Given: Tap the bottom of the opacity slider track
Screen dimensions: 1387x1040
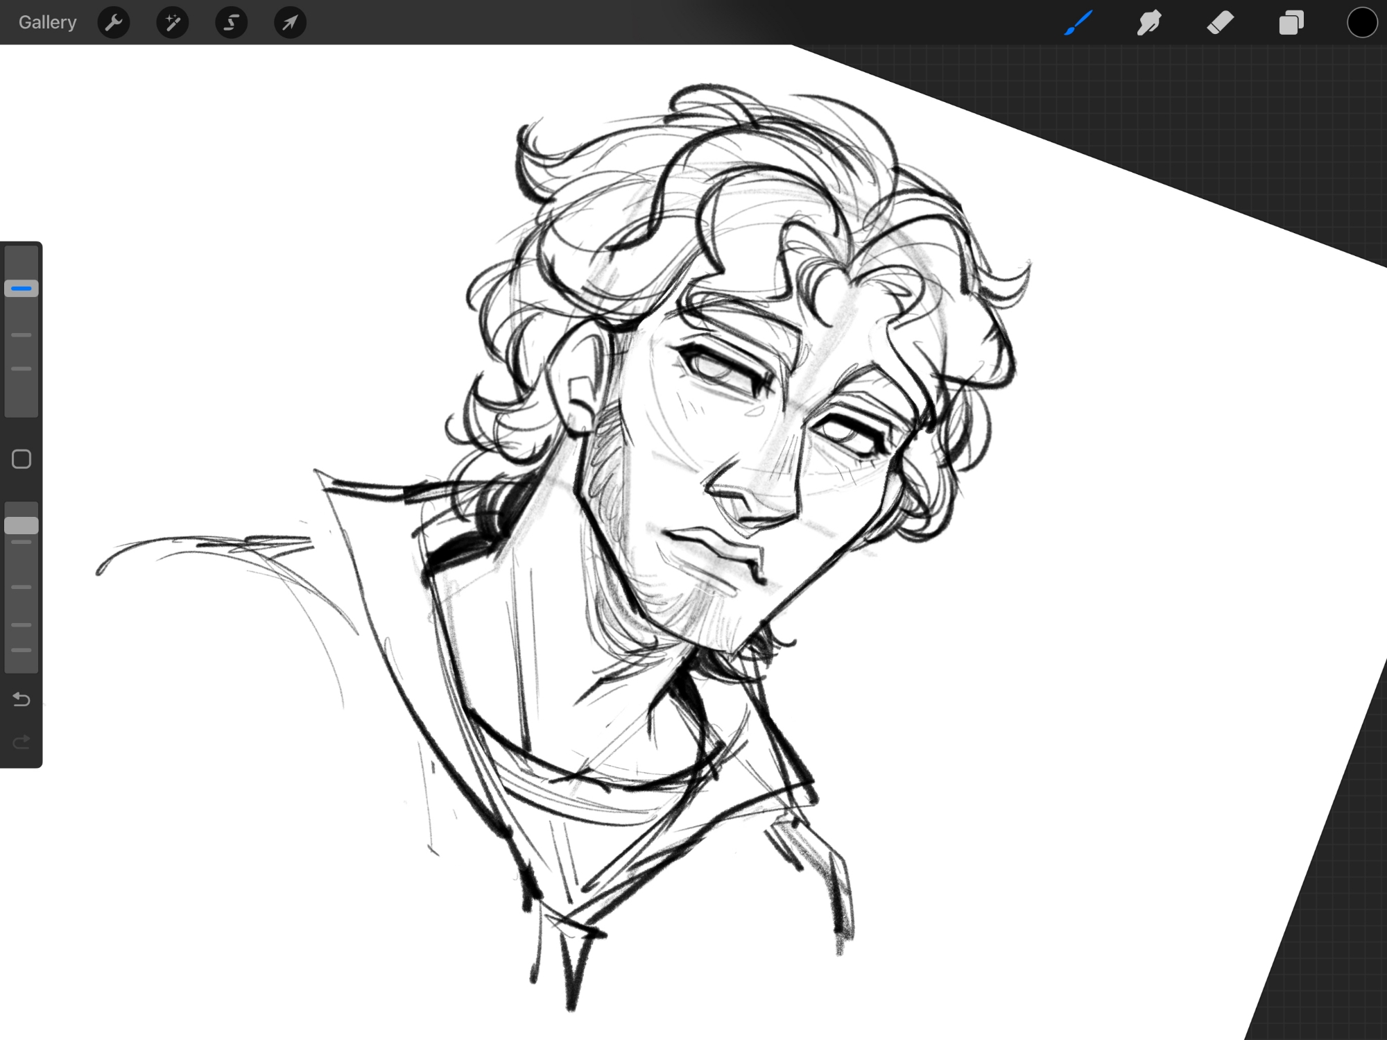Looking at the screenshot, I should tap(21, 665).
